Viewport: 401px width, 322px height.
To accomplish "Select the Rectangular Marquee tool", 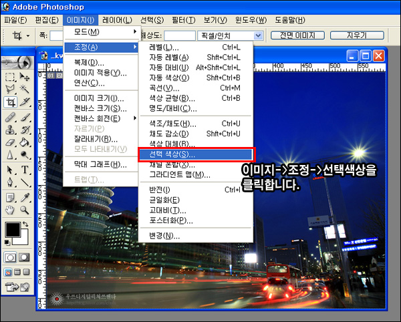I will [10, 77].
